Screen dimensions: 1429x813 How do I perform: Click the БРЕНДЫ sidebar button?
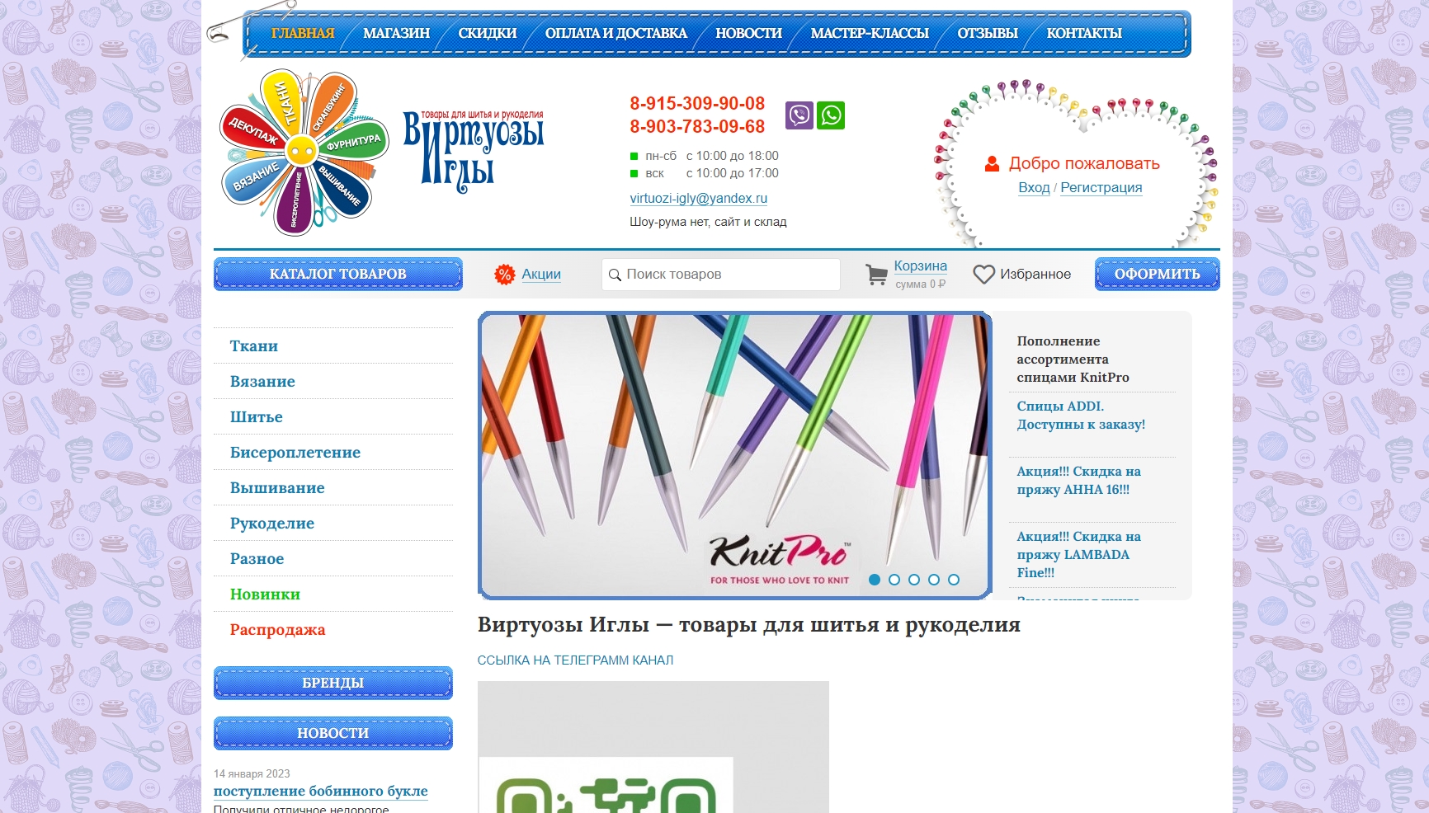pyautogui.click(x=333, y=683)
